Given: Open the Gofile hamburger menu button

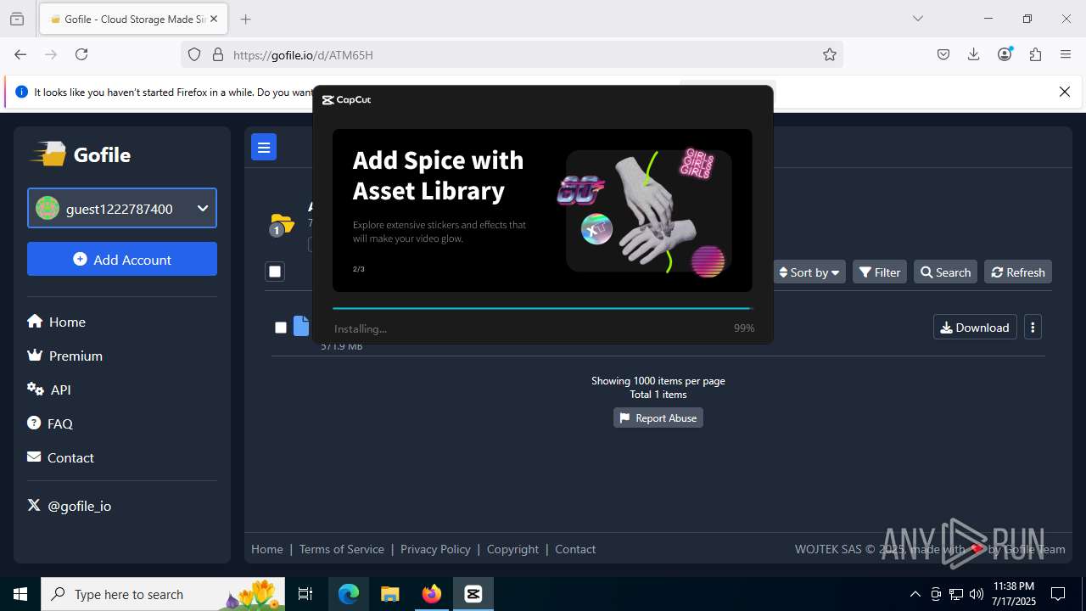Looking at the screenshot, I should tap(264, 147).
